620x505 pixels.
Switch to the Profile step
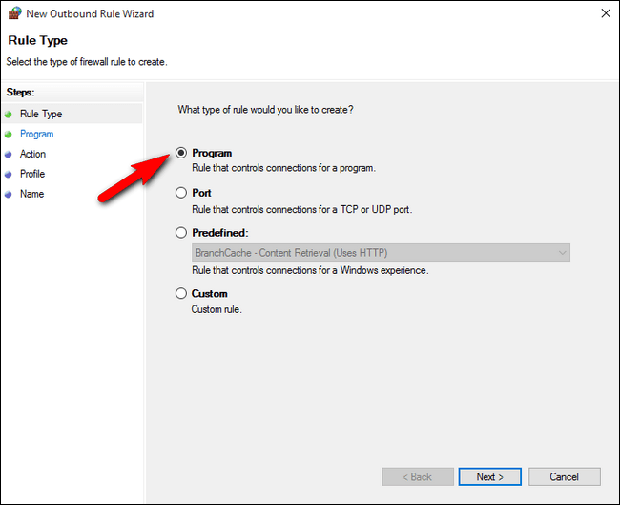[x=32, y=175]
